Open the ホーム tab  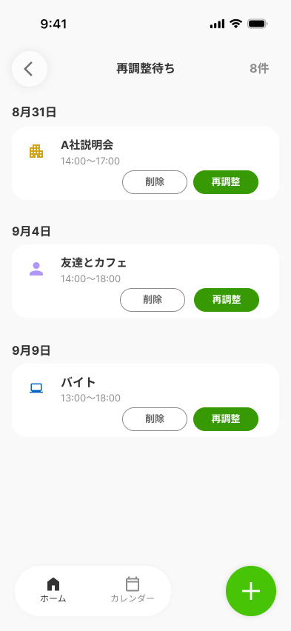tap(53, 590)
